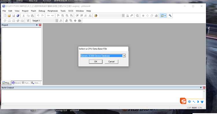Save the current file via toolbar

13,16
